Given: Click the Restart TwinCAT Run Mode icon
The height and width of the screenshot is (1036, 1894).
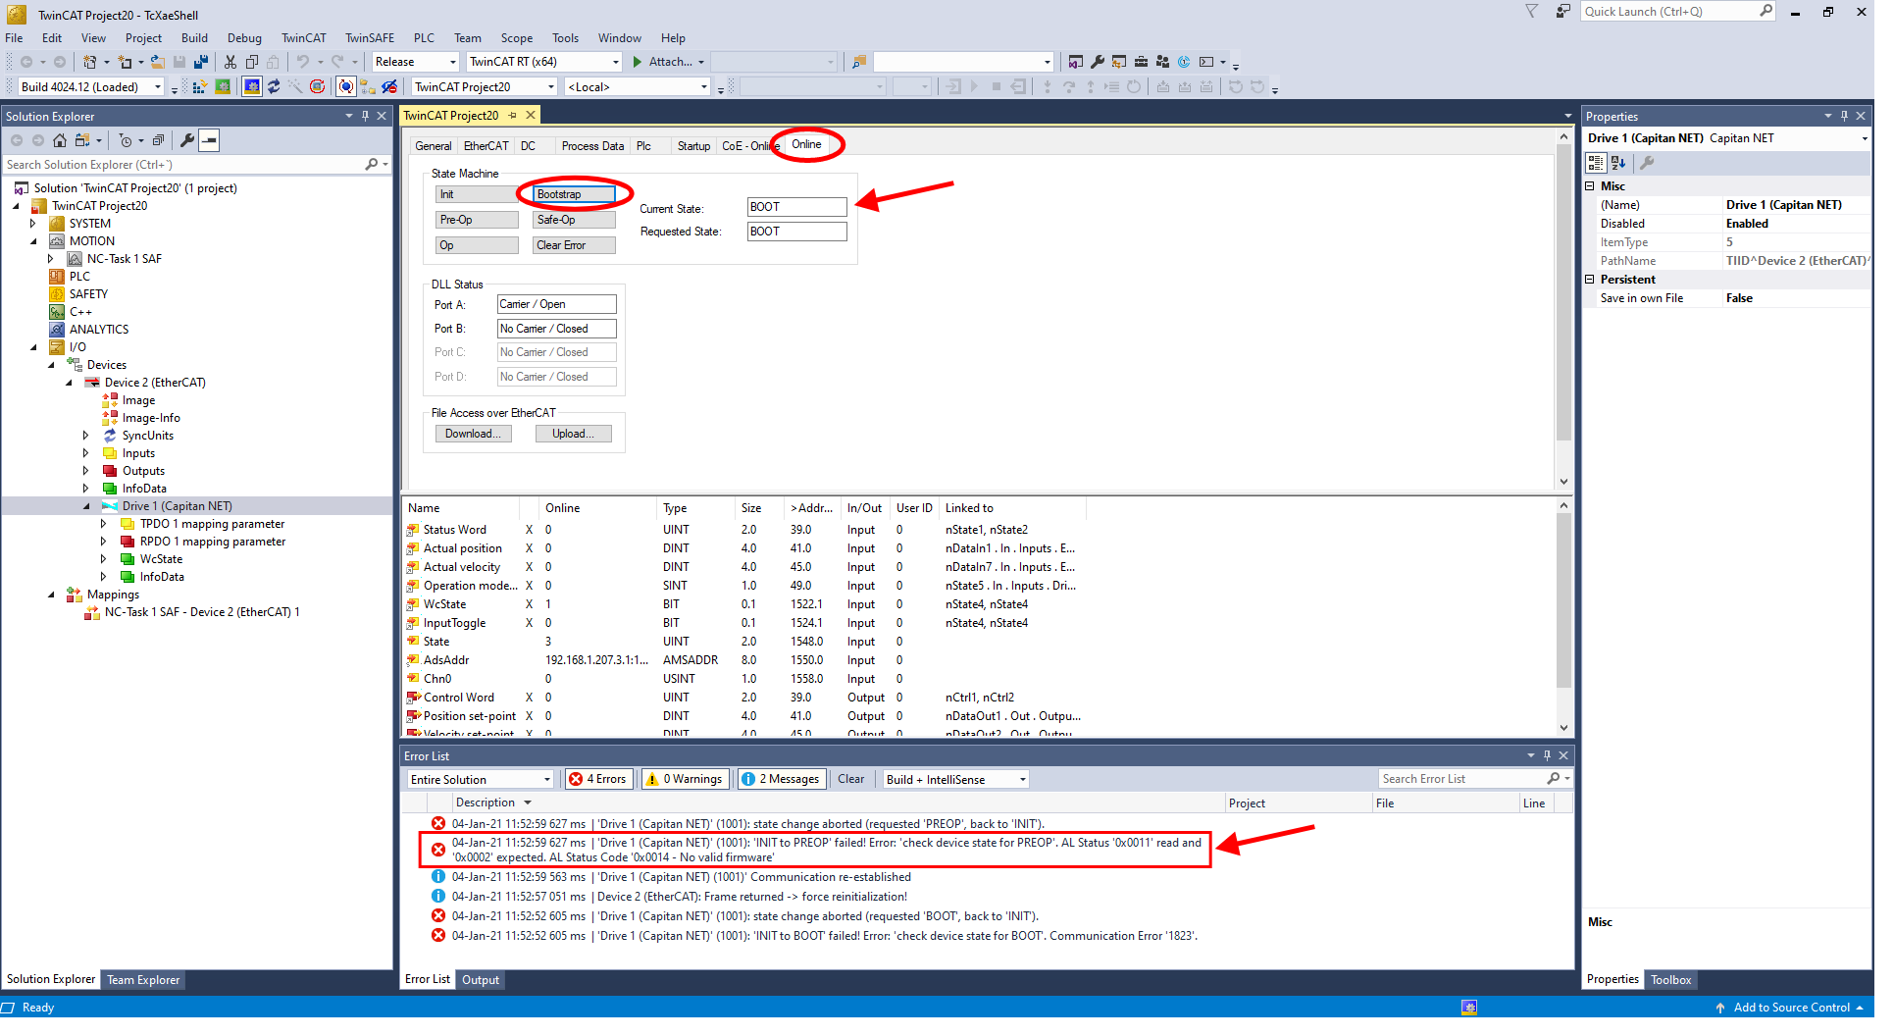Looking at the screenshot, I should tap(224, 87).
